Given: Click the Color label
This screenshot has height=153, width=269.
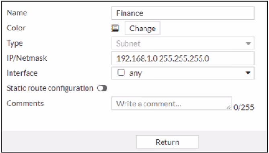Looking at the screenshot, I should (x=16, y=28).
